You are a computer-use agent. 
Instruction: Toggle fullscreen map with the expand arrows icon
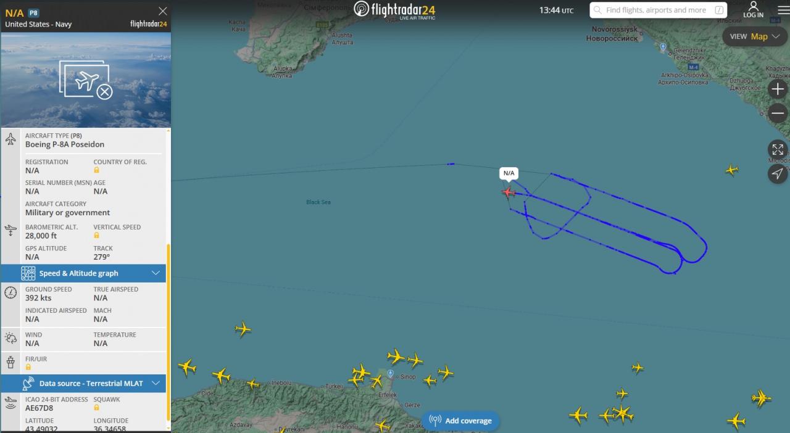[x=778, y=149]
